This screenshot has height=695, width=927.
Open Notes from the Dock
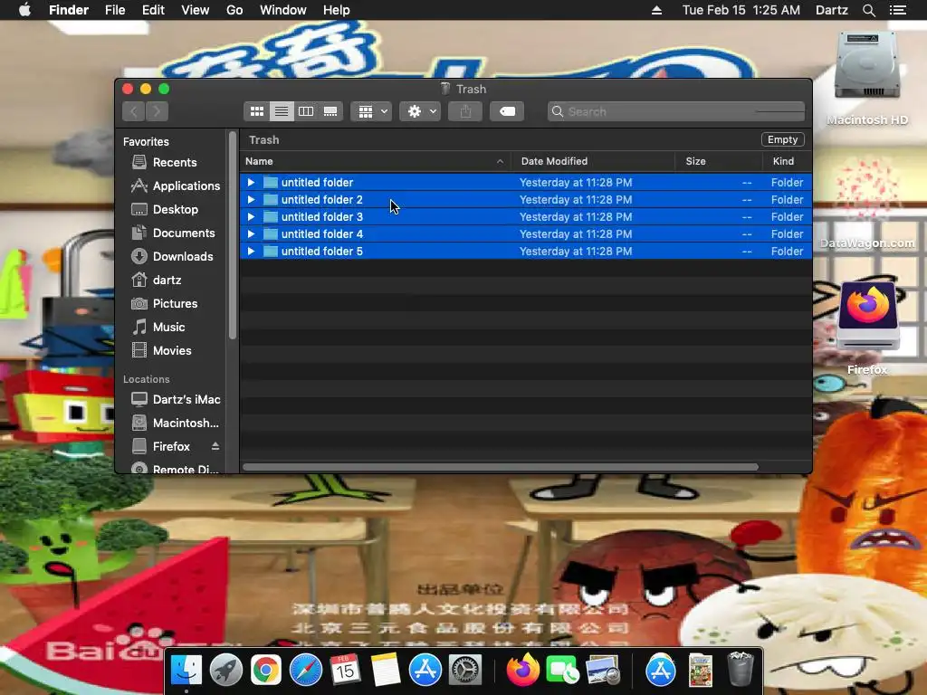click(385, 671)
